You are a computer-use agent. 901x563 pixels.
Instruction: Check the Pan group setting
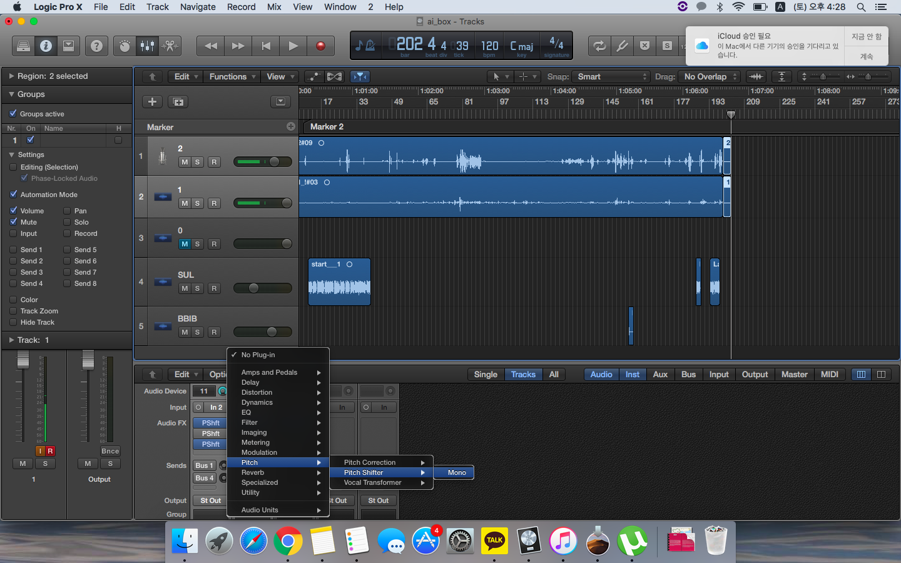[67, 211]
